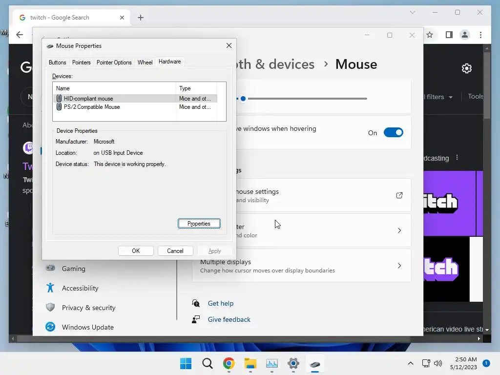The width and height of the screenshot is (500, 375).
Task: Click the Mouse Properties taskbar icon
Action: 315,363
